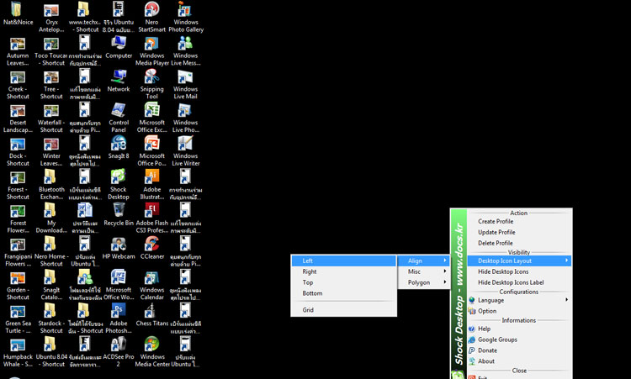Open Google Groups link entry
The height and width of the screenshot is (379, 631).
[x=519, y=340]
